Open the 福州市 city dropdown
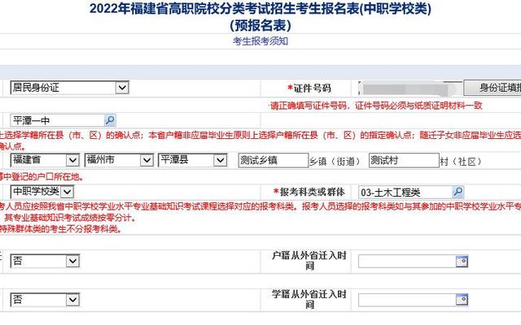521x325 pixels. pyautogui.click(x=119, y=160)
